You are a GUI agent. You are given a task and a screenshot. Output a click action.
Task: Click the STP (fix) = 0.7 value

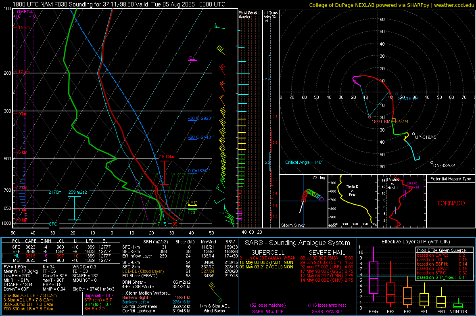coord(98,304)
